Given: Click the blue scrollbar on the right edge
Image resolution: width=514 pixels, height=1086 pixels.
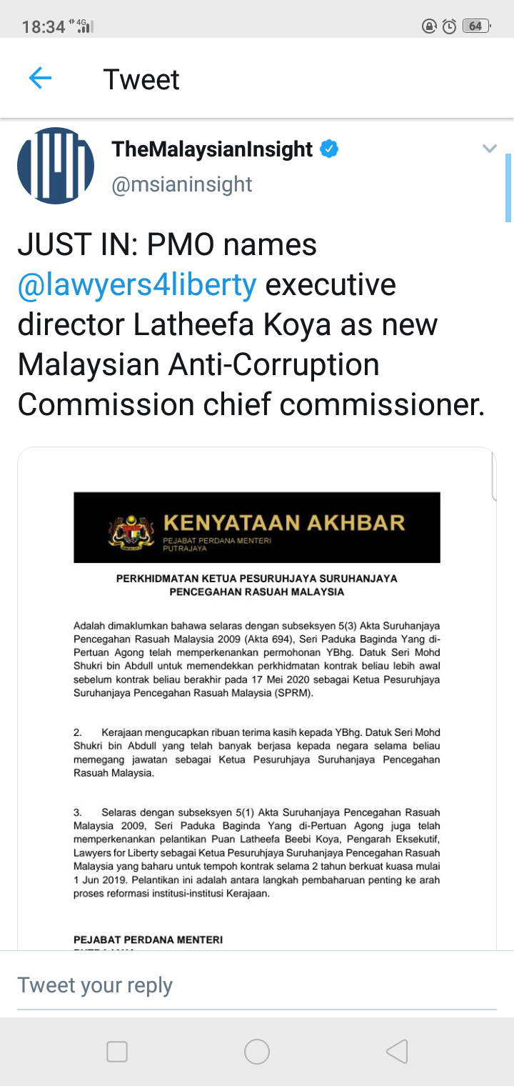Looking at the screenshot, I should [508, 187].
